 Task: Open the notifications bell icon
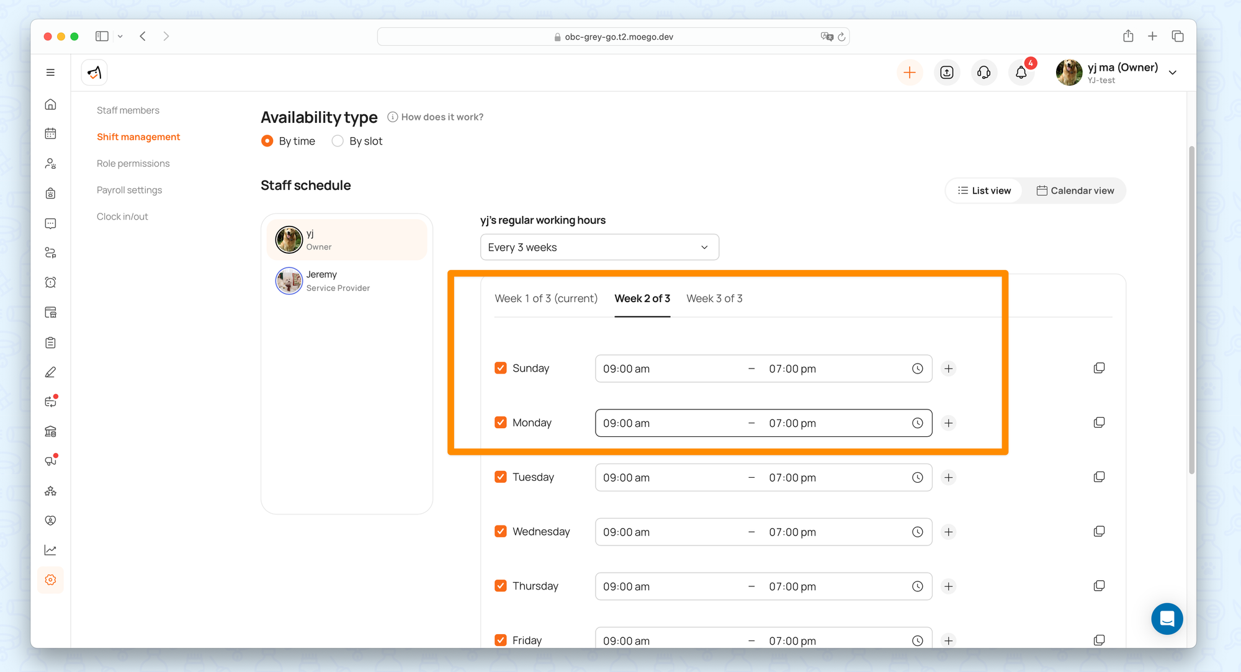1021,73
